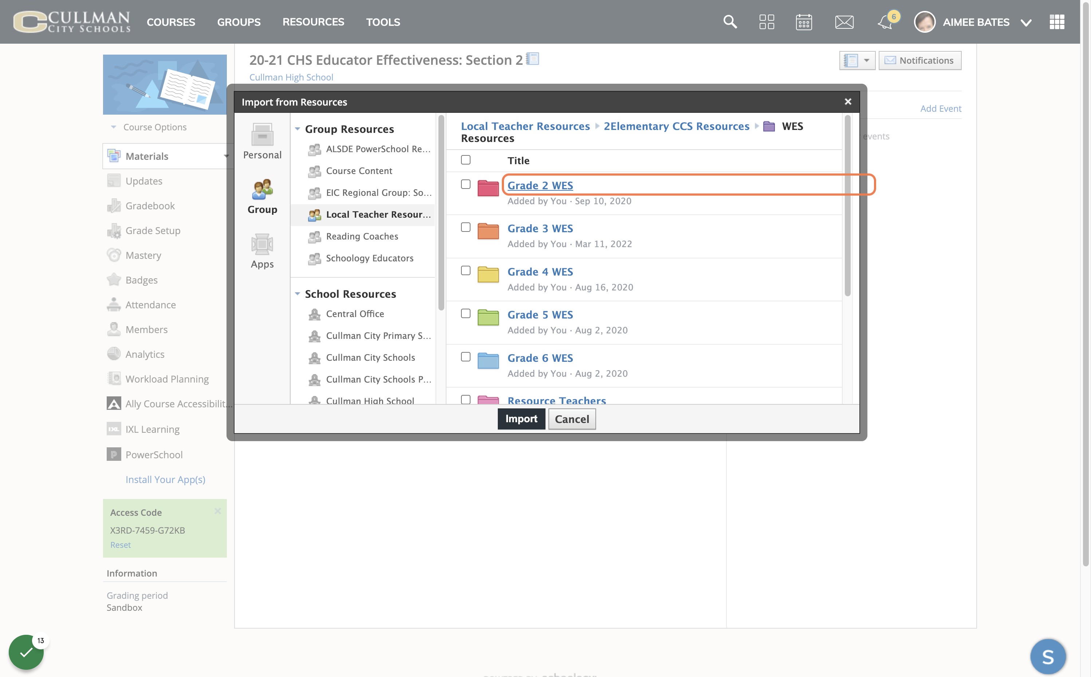Image resolution: width=1091 pixels, height=677 pixels.
Task: Select Schoology Educators in Group Resources
Action: 370,258
